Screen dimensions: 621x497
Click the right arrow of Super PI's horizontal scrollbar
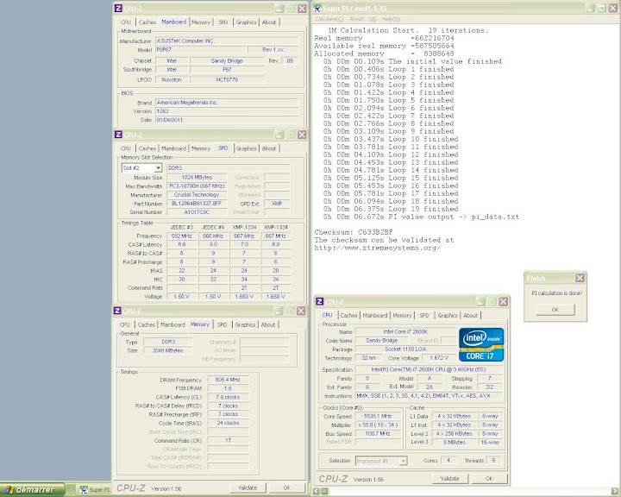614,491
